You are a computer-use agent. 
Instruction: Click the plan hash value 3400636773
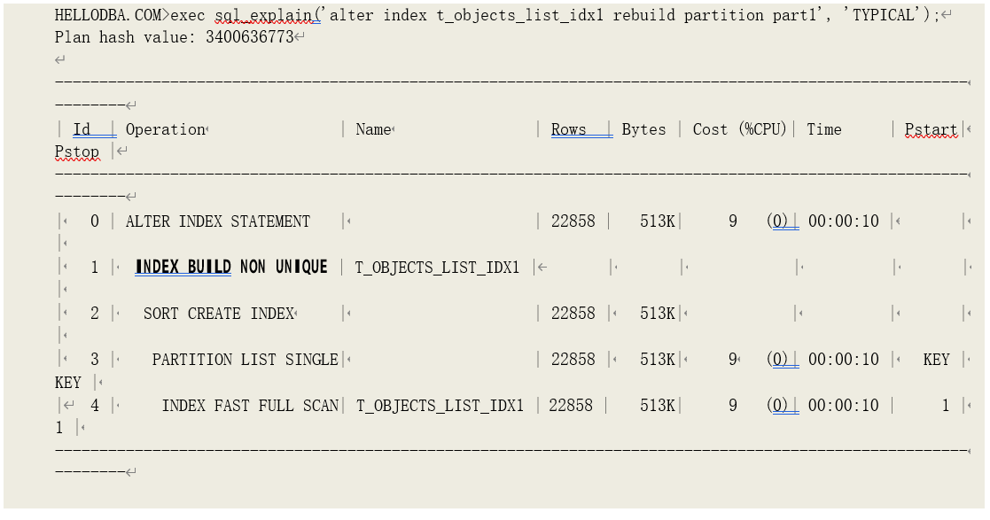(x=249, y=37)
